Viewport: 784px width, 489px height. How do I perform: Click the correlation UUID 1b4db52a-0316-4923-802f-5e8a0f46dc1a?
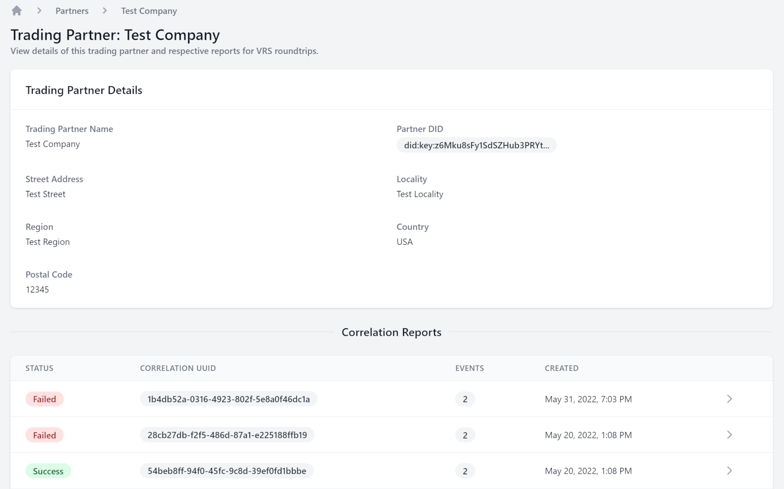[x=228, y=399]
